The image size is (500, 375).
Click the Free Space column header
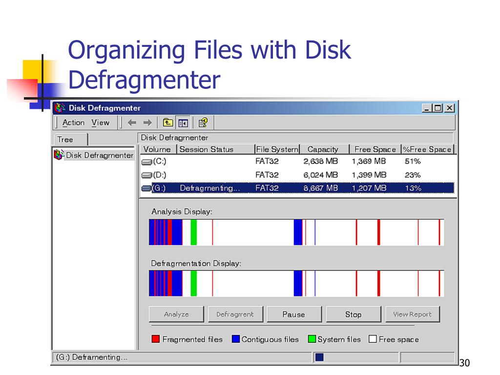[x=375, y=149]
